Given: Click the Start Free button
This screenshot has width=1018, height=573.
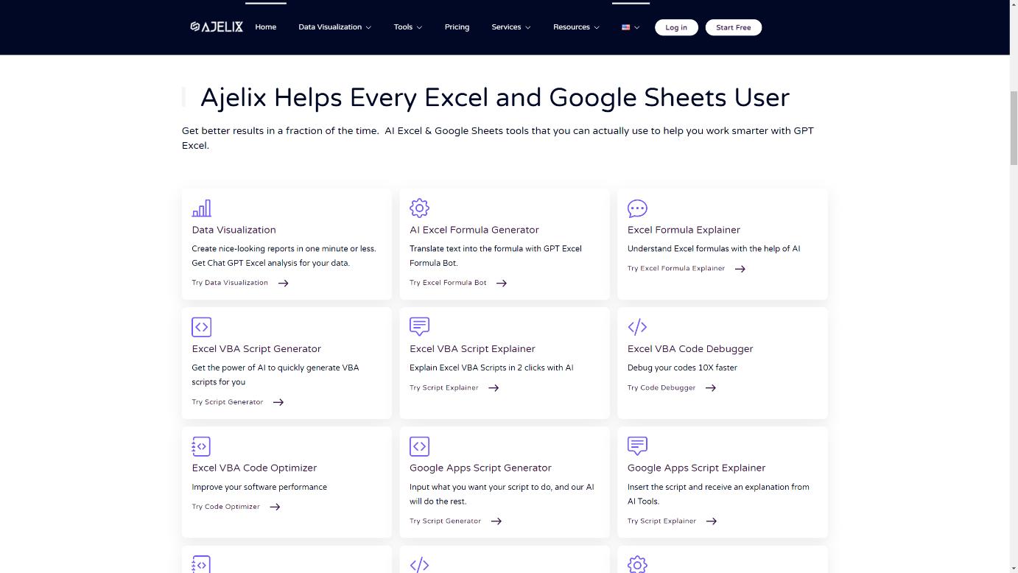Looking at the screenshot, I should point(734,27).
